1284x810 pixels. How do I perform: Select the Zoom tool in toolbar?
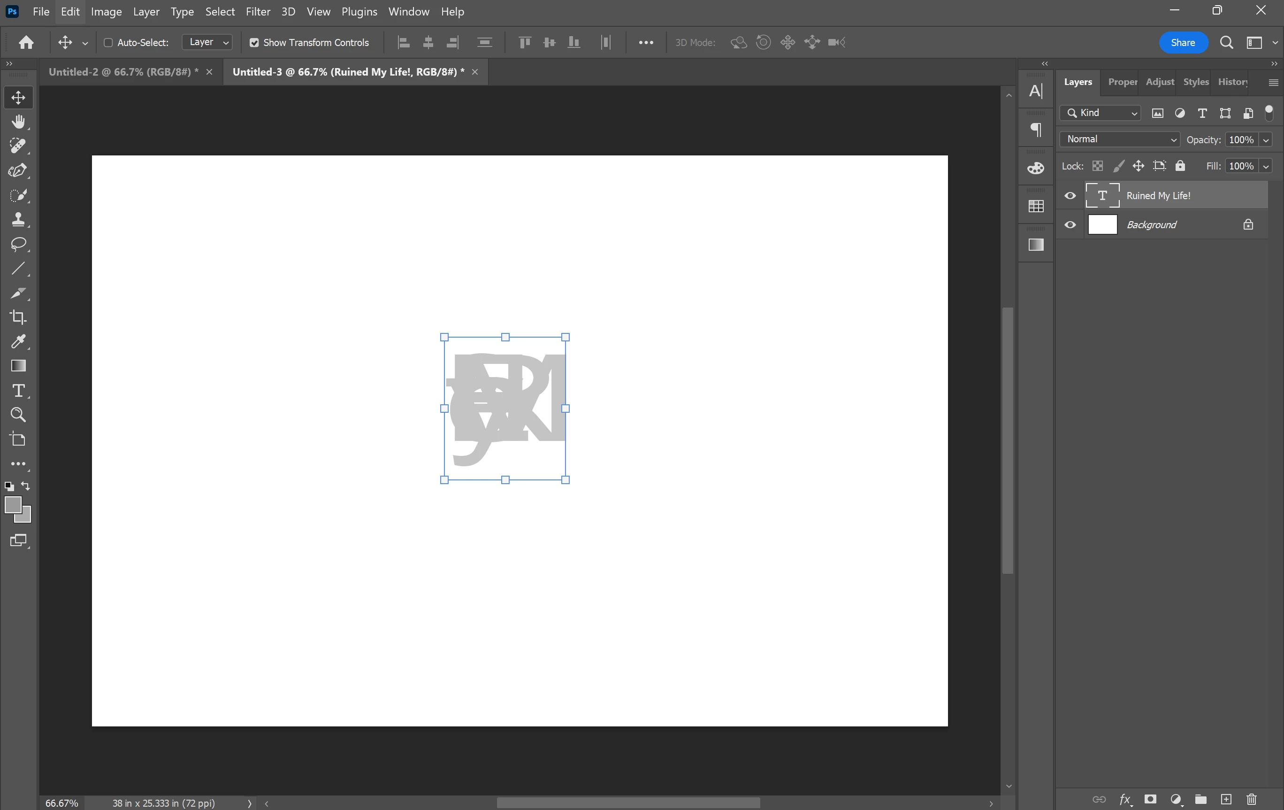(18, 415)
